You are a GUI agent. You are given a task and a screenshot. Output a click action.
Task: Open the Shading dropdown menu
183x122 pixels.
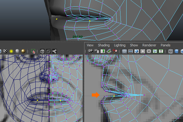pos(104,45)
